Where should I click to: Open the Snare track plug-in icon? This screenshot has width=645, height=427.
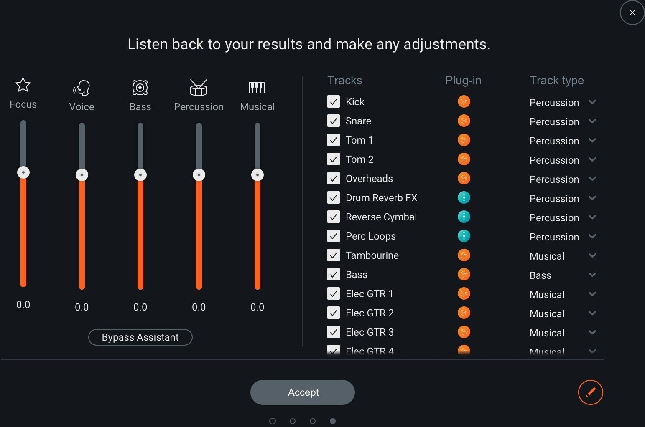pos(464,121)
